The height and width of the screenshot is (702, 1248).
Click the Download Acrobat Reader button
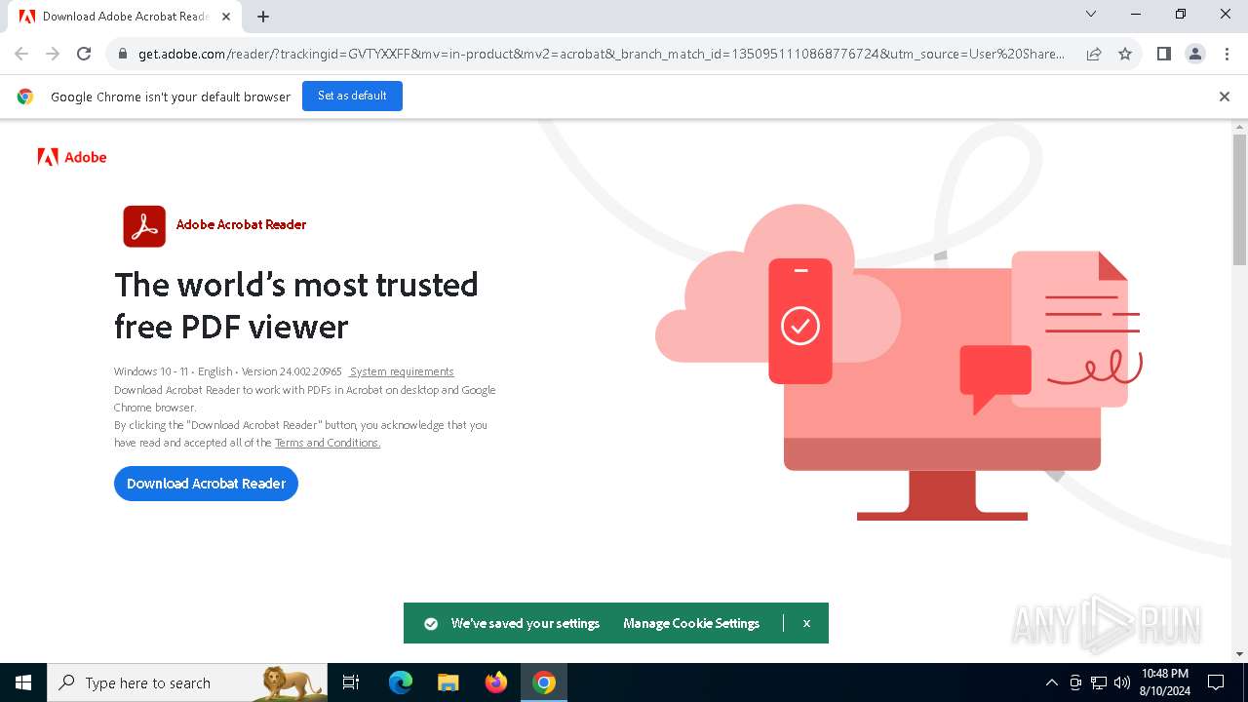[x=206, y=484]
